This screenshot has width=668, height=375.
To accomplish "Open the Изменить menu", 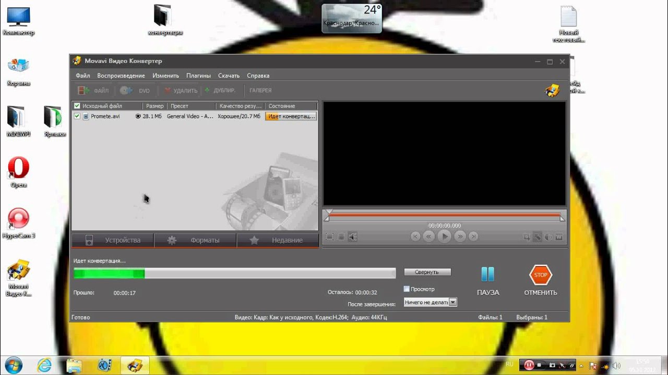I will pyautogui.click(x=165, y=76).
